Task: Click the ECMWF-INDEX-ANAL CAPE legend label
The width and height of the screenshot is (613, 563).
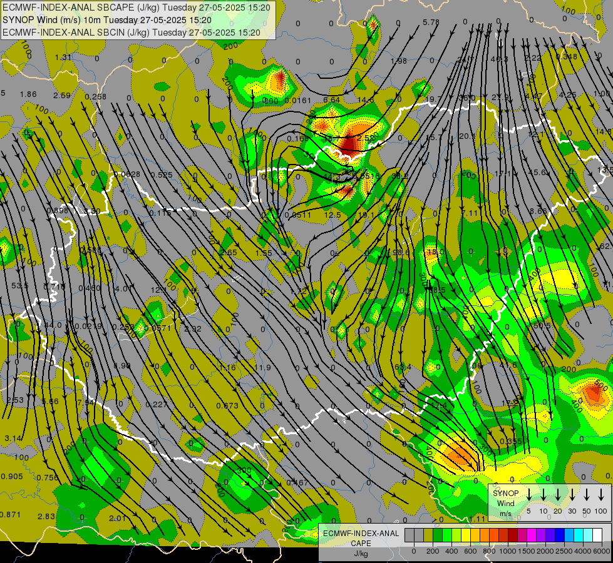Action: pyautogui.click(x=361, y=538)
